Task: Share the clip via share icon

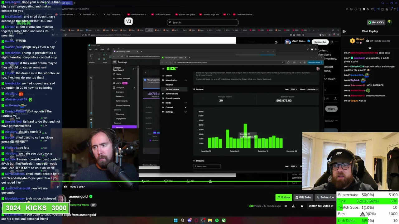Action: (x=286, y=206)
